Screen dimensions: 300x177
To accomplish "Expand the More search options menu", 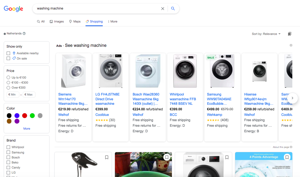I will pyautogui.click(x=113, y=22).
